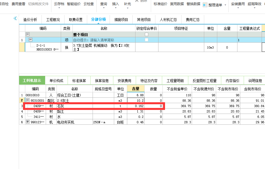Collapse the 80310001 2:8灰土 node
265x169 pixels.
pos(28,100)
